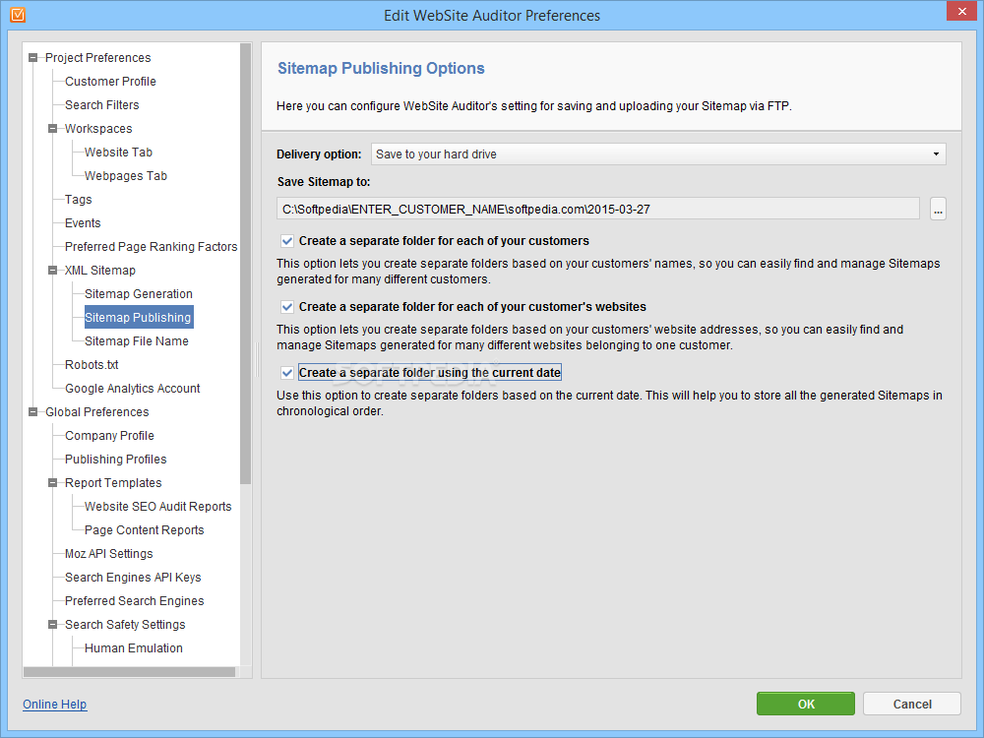Click the Cancel button
Image resolution: width=984 pixels, height=738 pixels.
tap(912, 705)
